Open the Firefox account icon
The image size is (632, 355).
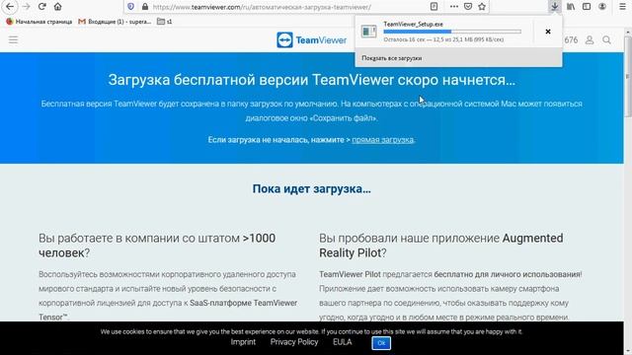click(602, 7)
